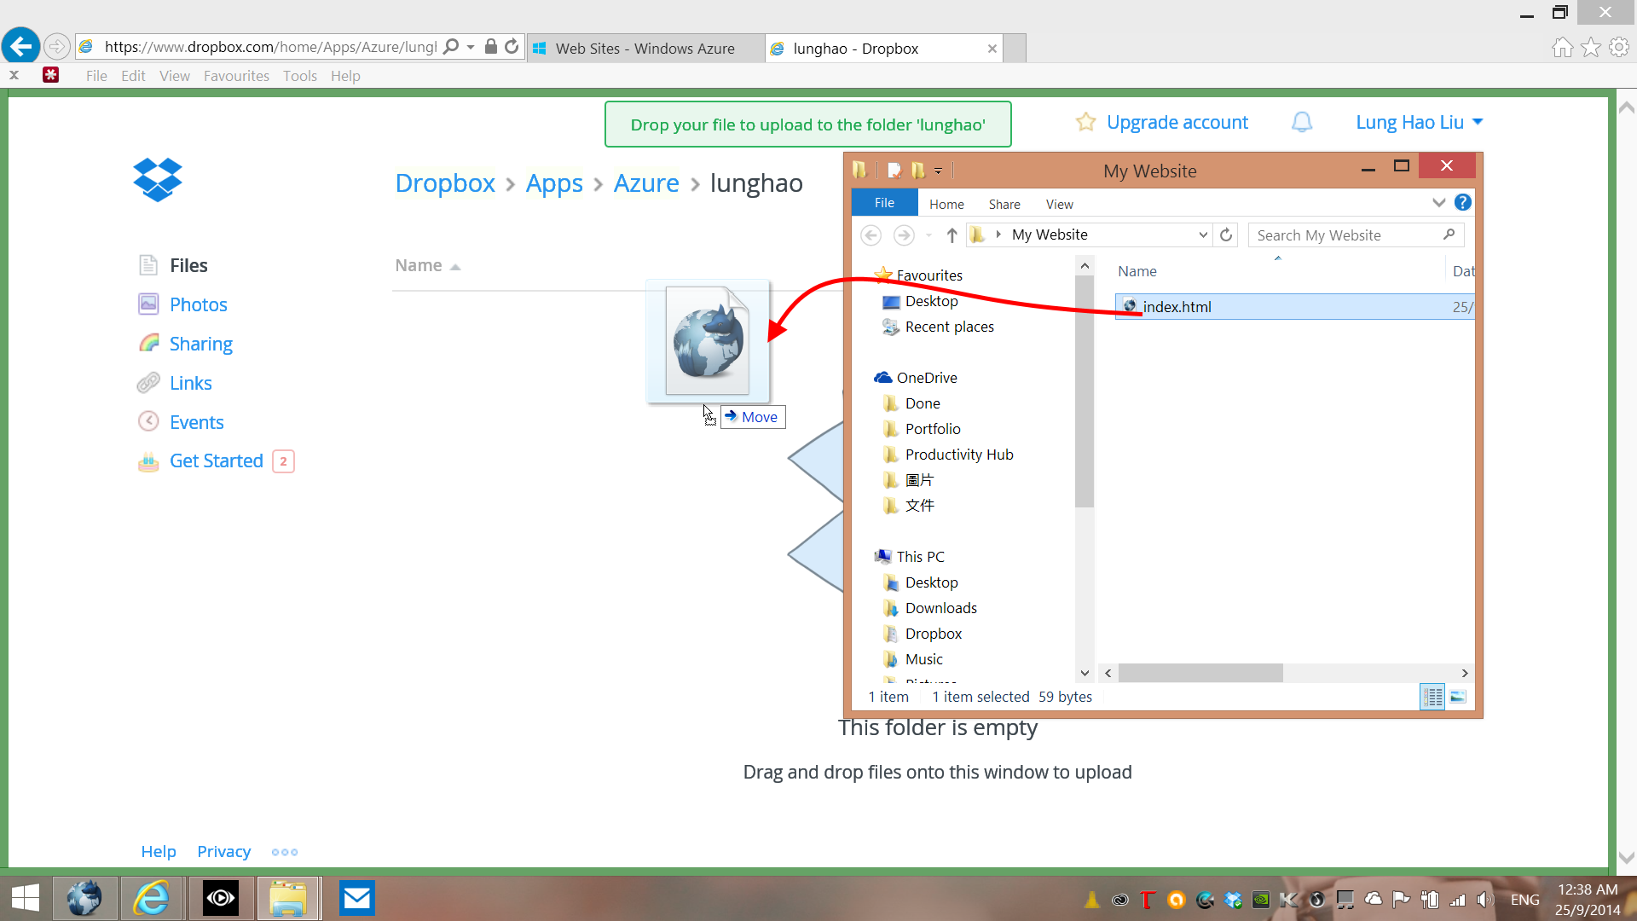This screenshot has width=1637, height=921.
Task: Go to the Apps breadcrumb link
Action: tap(554, 183)
